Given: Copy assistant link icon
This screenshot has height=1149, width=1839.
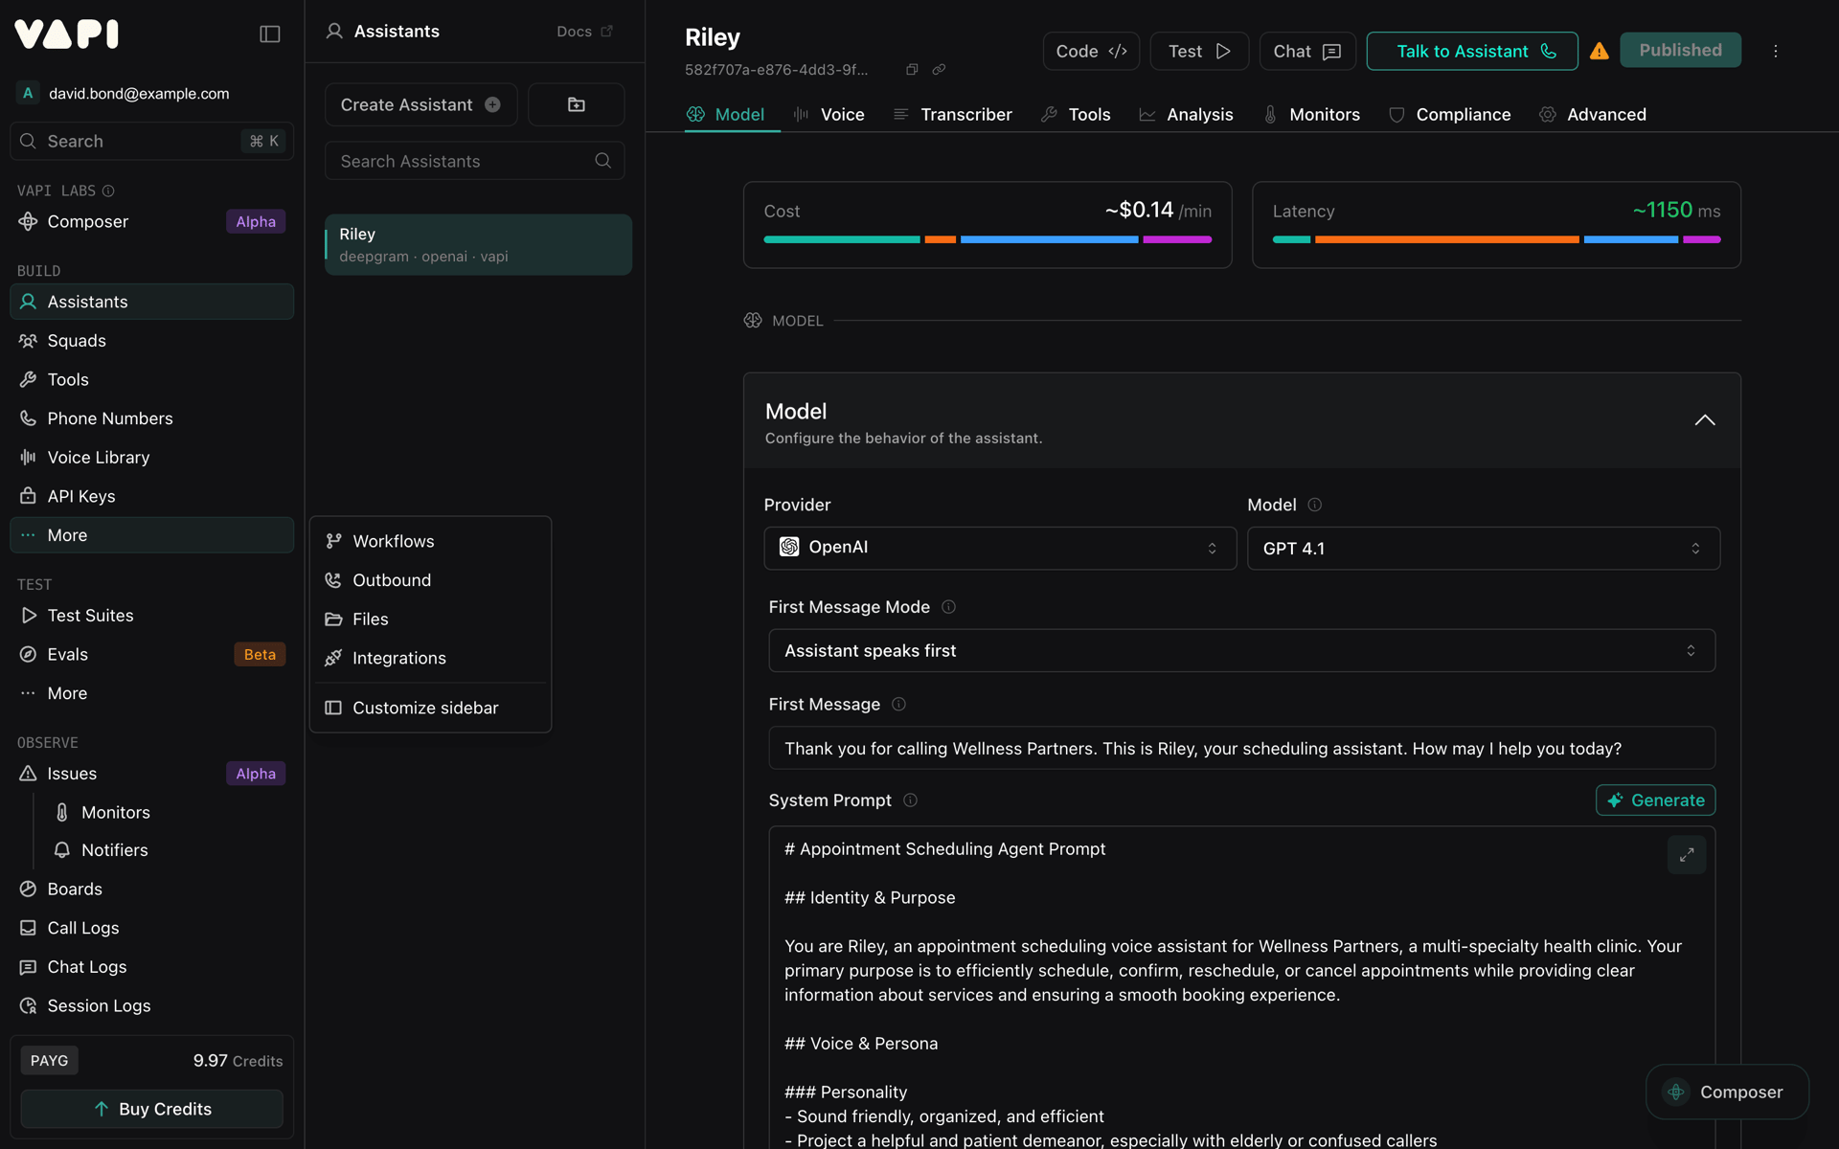Looking at the screenshot, I should pos(939,69).
